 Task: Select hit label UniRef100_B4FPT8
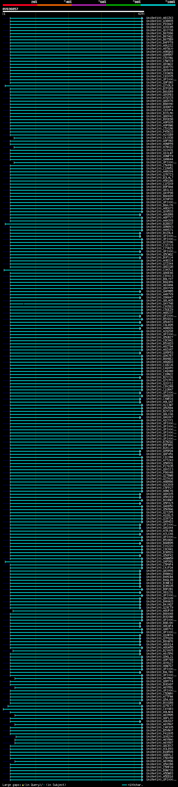click(x=160, y=42)
